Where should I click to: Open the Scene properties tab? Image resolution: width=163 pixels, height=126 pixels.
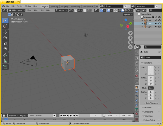tap(137, 71)
